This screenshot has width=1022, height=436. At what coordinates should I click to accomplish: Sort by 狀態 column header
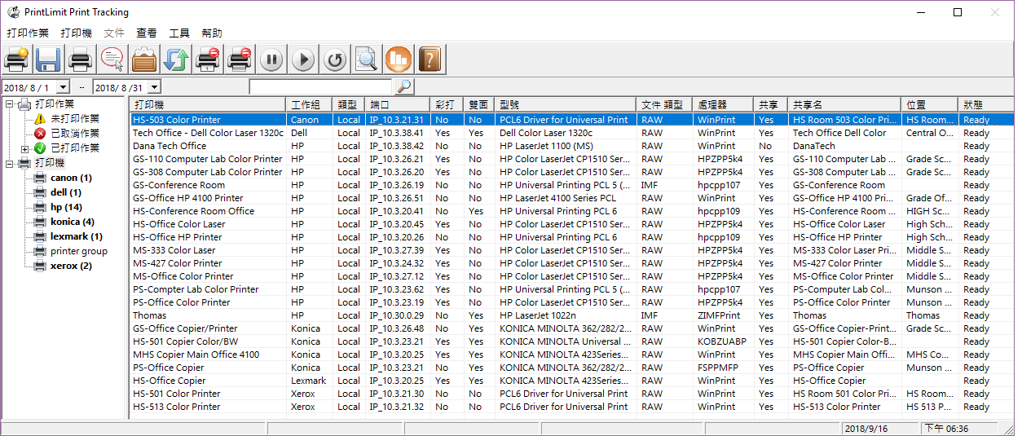point(984,104)
